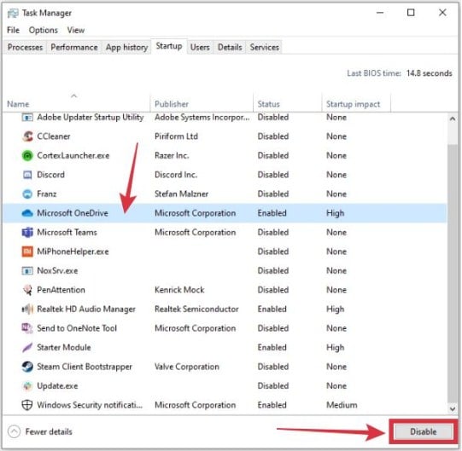Sort entries by Status column
This screenshot has width=462, height=451.
[268, 104]
